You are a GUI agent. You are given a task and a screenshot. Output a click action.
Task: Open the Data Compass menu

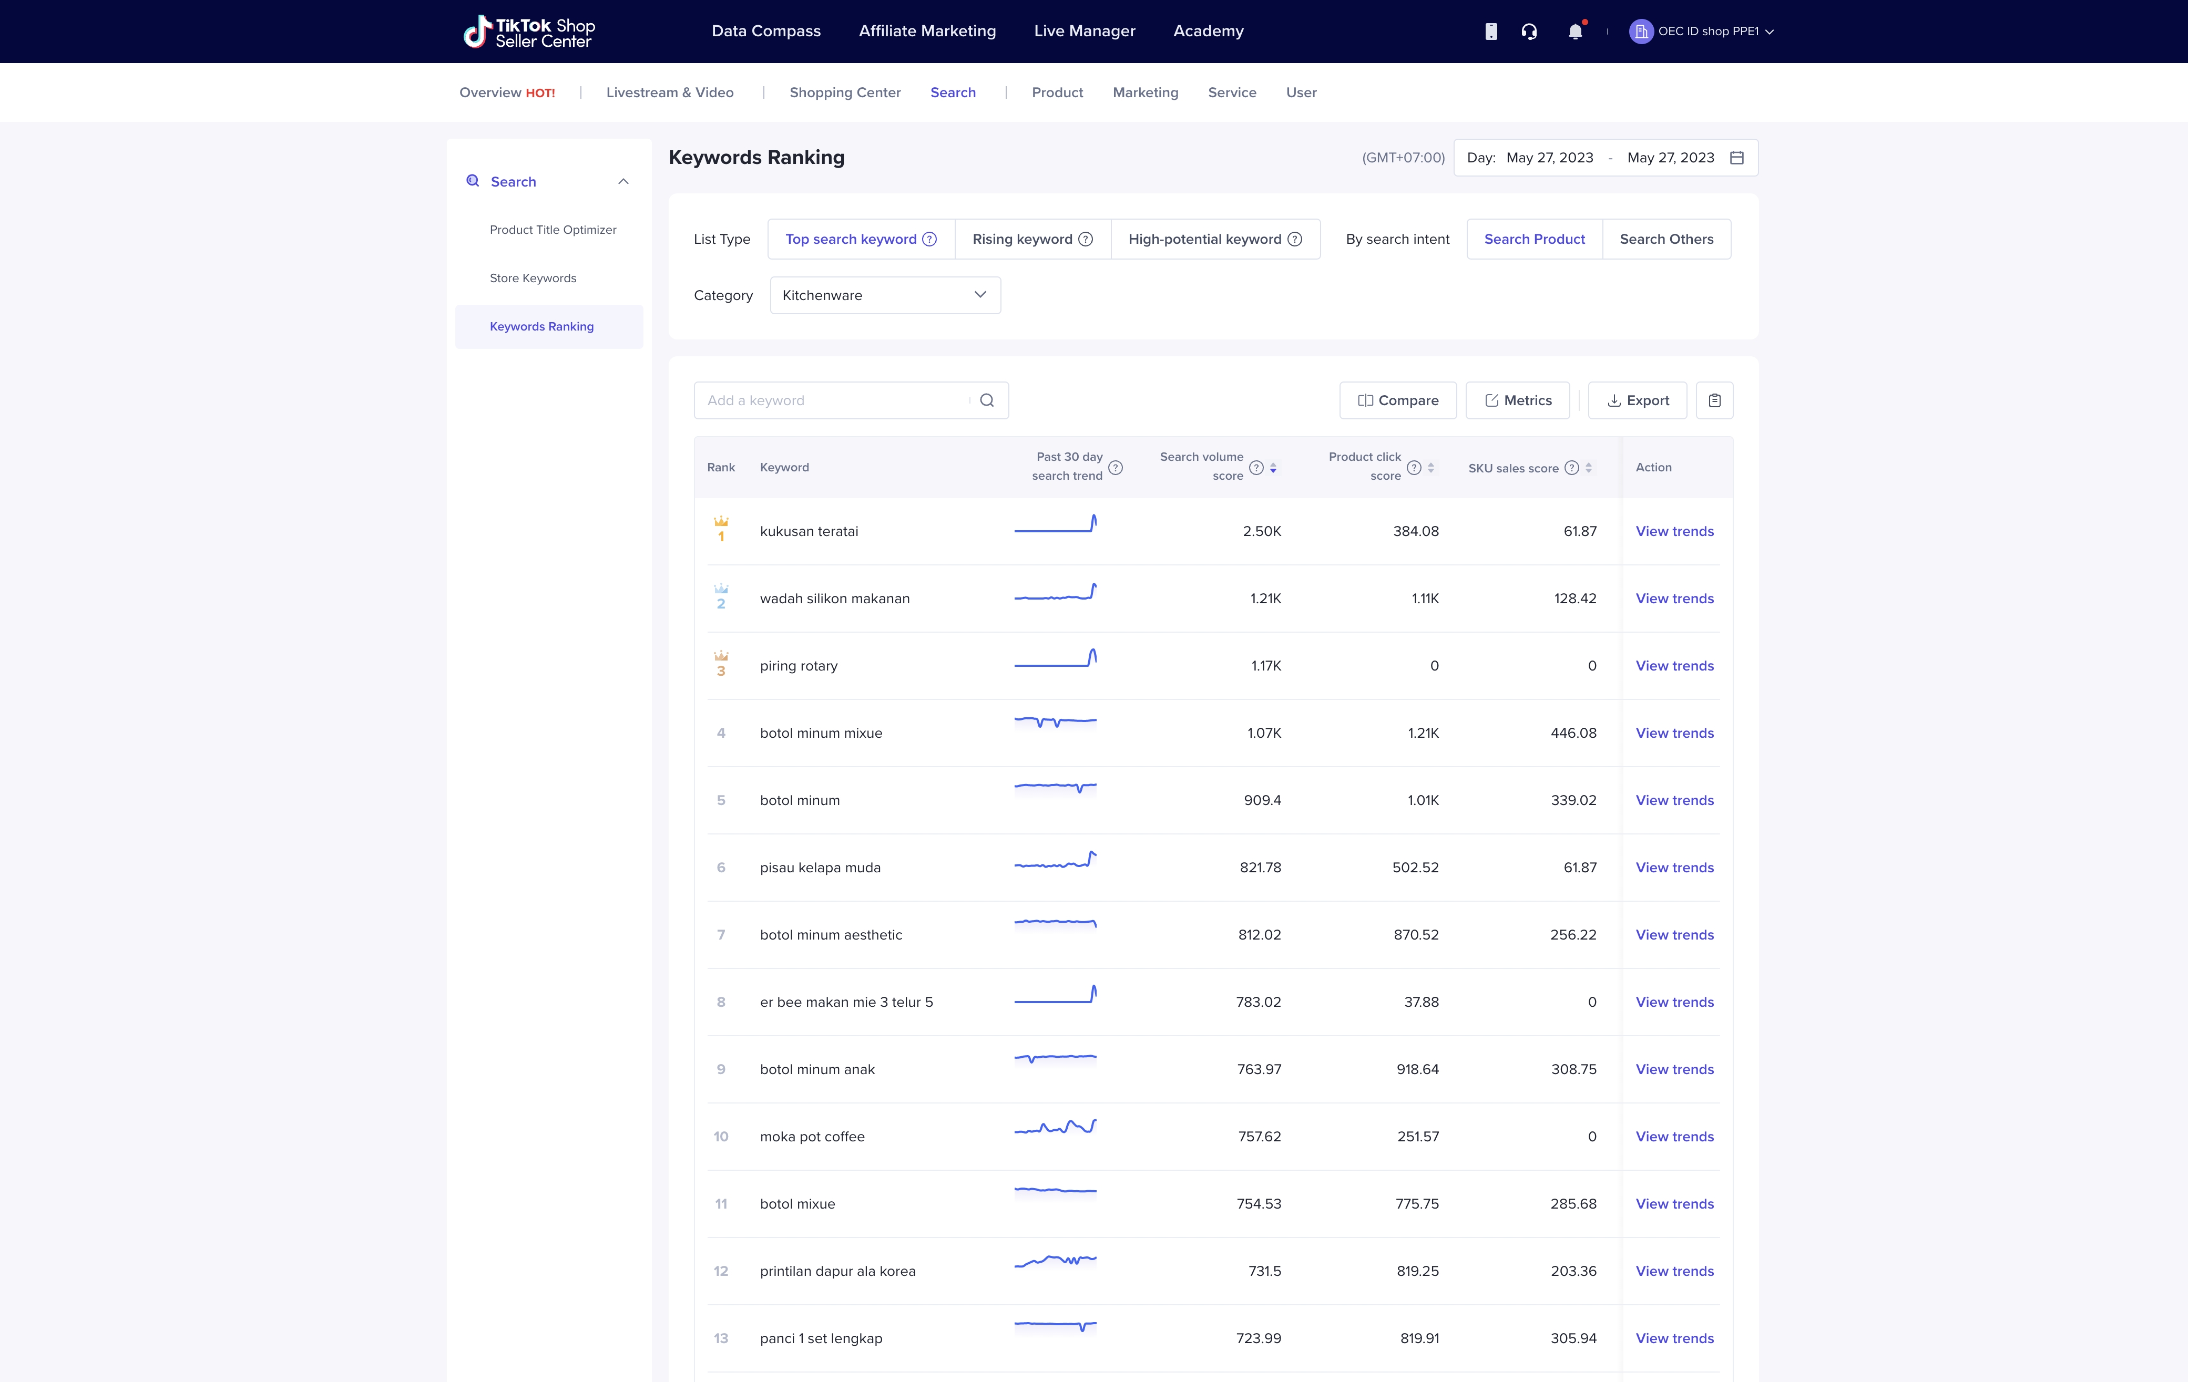(x=766, y=30)
